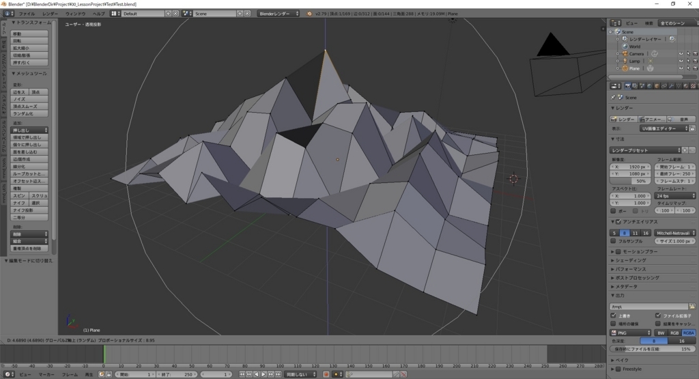
Task: Open the レンダー menu in top bar
Action: coord(51,14)
